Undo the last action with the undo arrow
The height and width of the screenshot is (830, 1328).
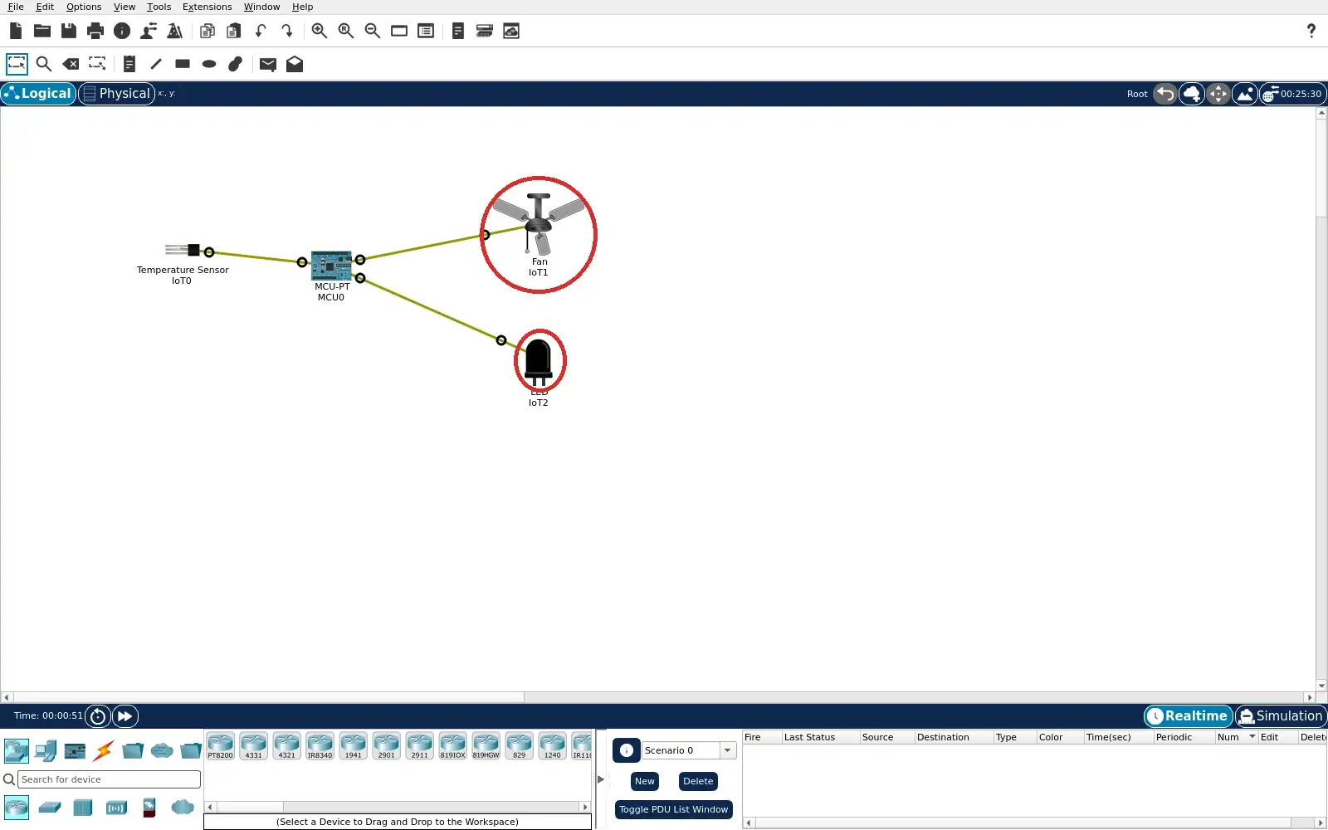click(261, 31)
